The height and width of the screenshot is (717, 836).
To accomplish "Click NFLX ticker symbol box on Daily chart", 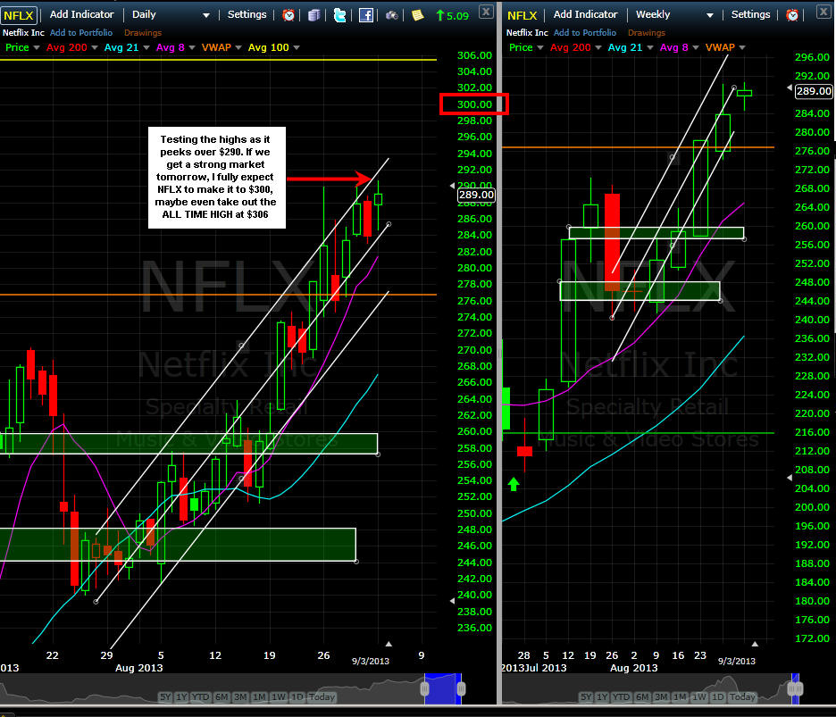I will pyautogui.click(x=19, y=15).
